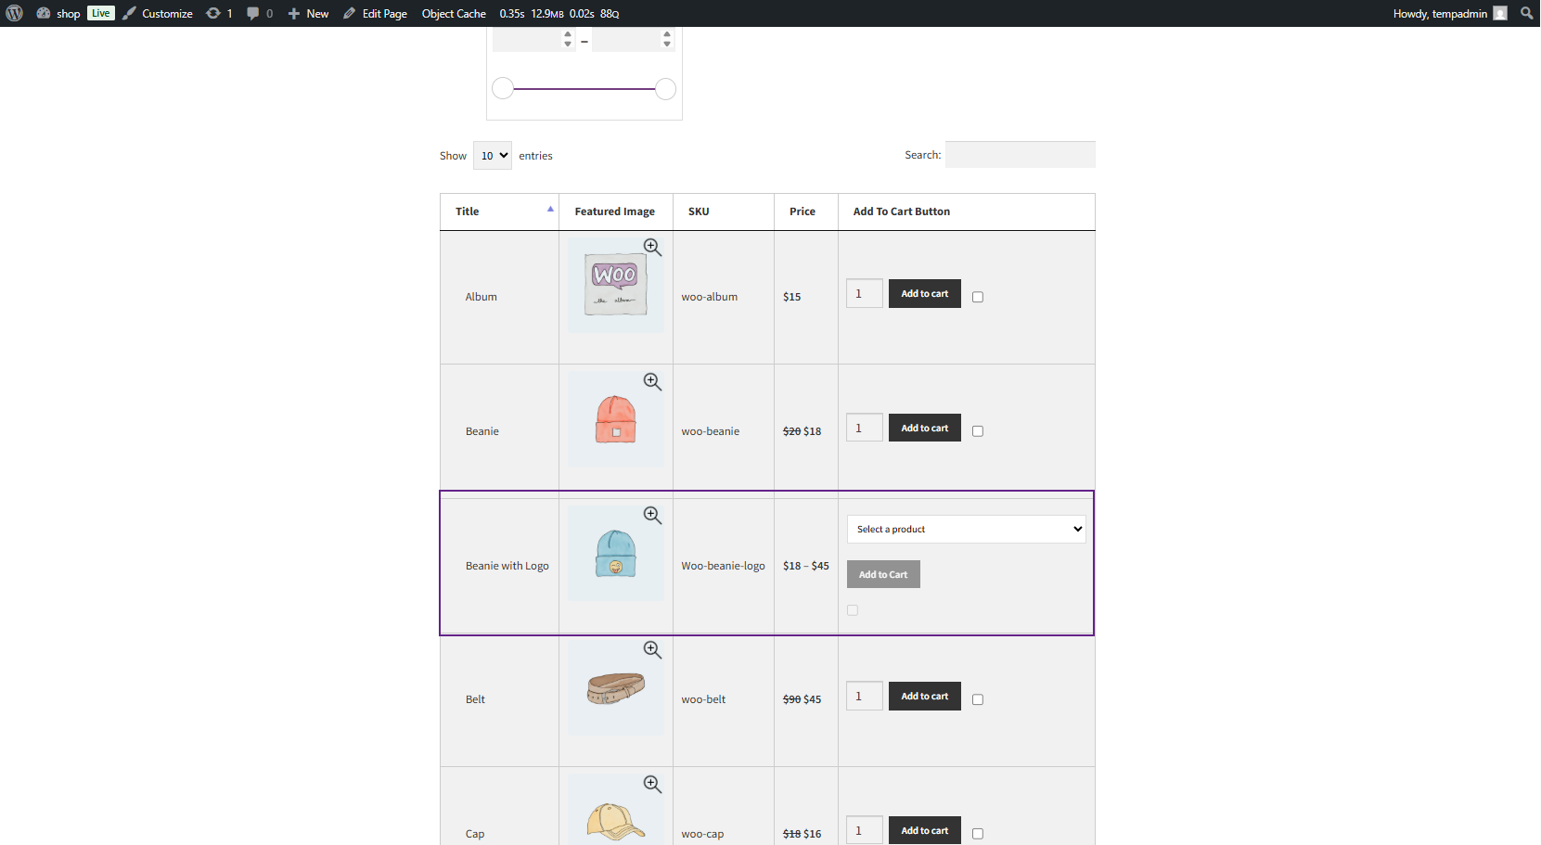This screenshot has width=1541, height=845.
Task: Focus the table Search field
Action: pos(1021,155)
